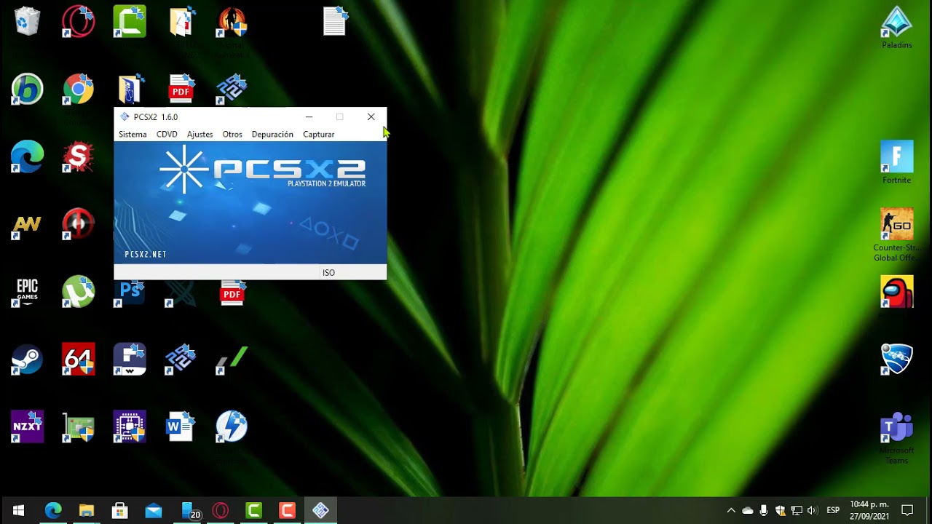The height and width of the screenshot is (524, 932).
Task: Open Microsoft Store from the taskbar
Action: 120,510
